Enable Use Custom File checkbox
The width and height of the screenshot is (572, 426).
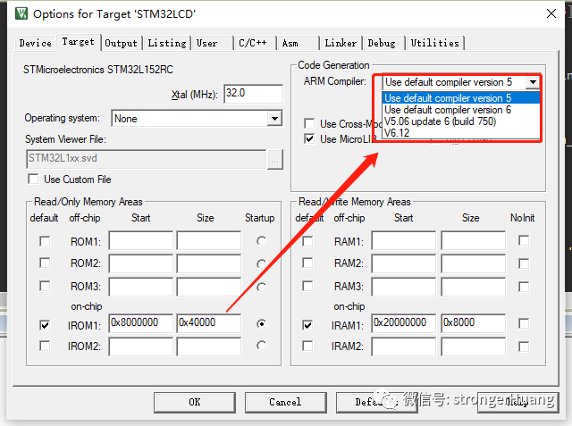point(33,179)
